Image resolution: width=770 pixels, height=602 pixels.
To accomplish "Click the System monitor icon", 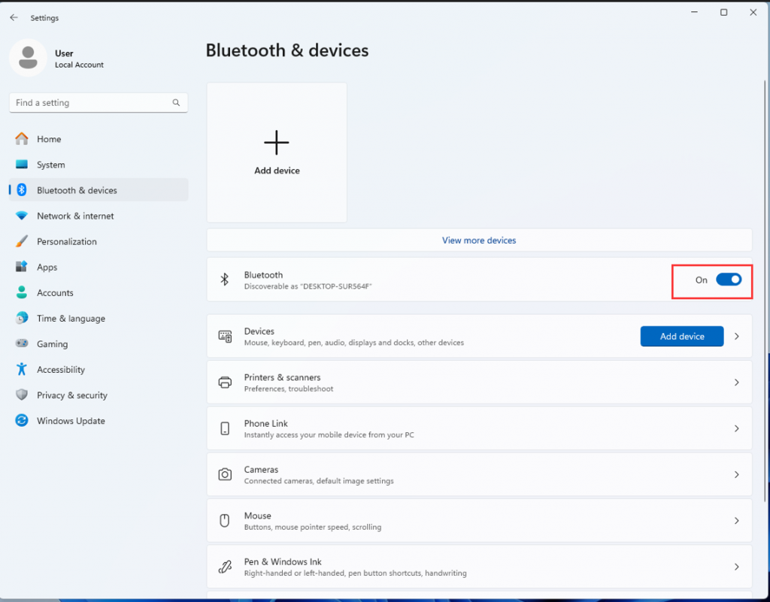I will [x=22, y=165].
